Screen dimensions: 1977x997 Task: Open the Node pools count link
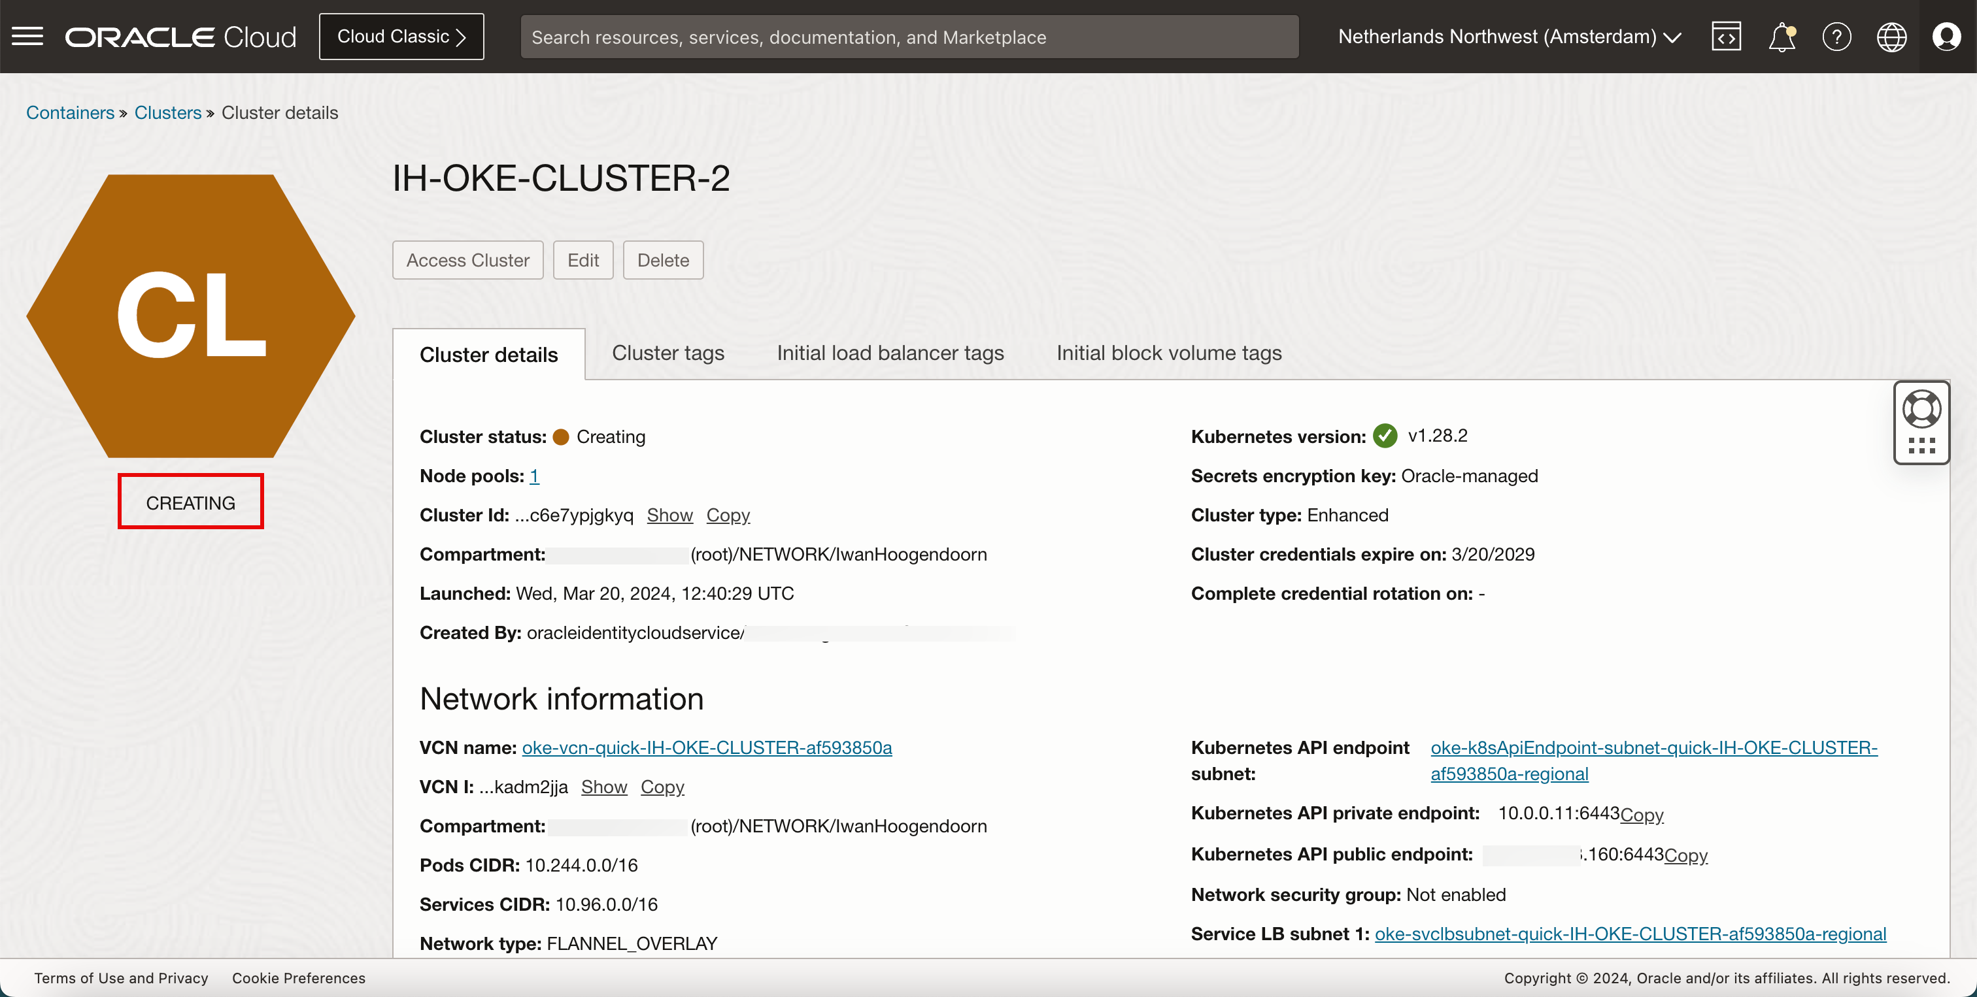[534, 476]
